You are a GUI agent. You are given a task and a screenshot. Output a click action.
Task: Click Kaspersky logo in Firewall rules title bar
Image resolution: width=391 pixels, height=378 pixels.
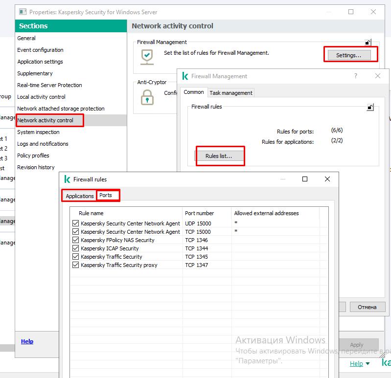[68, 179]
